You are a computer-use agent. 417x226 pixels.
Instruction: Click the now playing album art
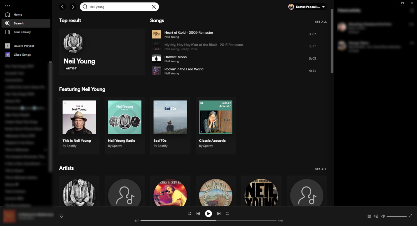pyautogui.click(x=9, y=216)
